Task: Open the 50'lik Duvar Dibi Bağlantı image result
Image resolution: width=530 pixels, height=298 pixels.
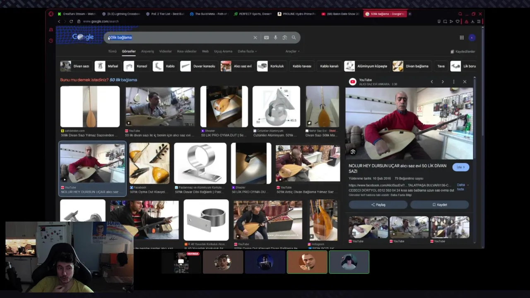Action: click(200, 163)
